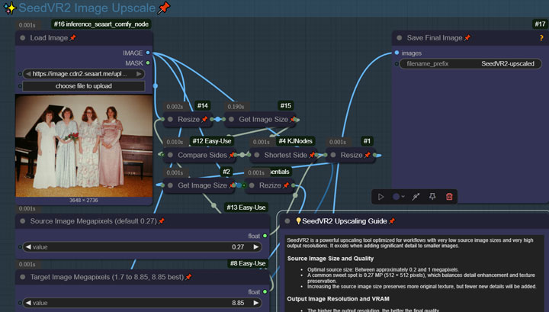Click the light bulb icon on Upscaling Guide
Viewport: 549px width, 312px height.
tap(298, 221)
